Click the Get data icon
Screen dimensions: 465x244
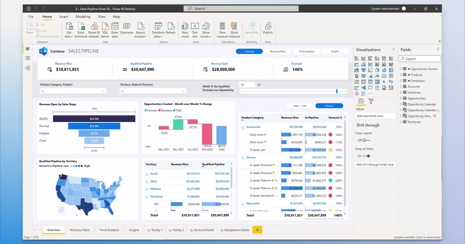pos(69,26)
